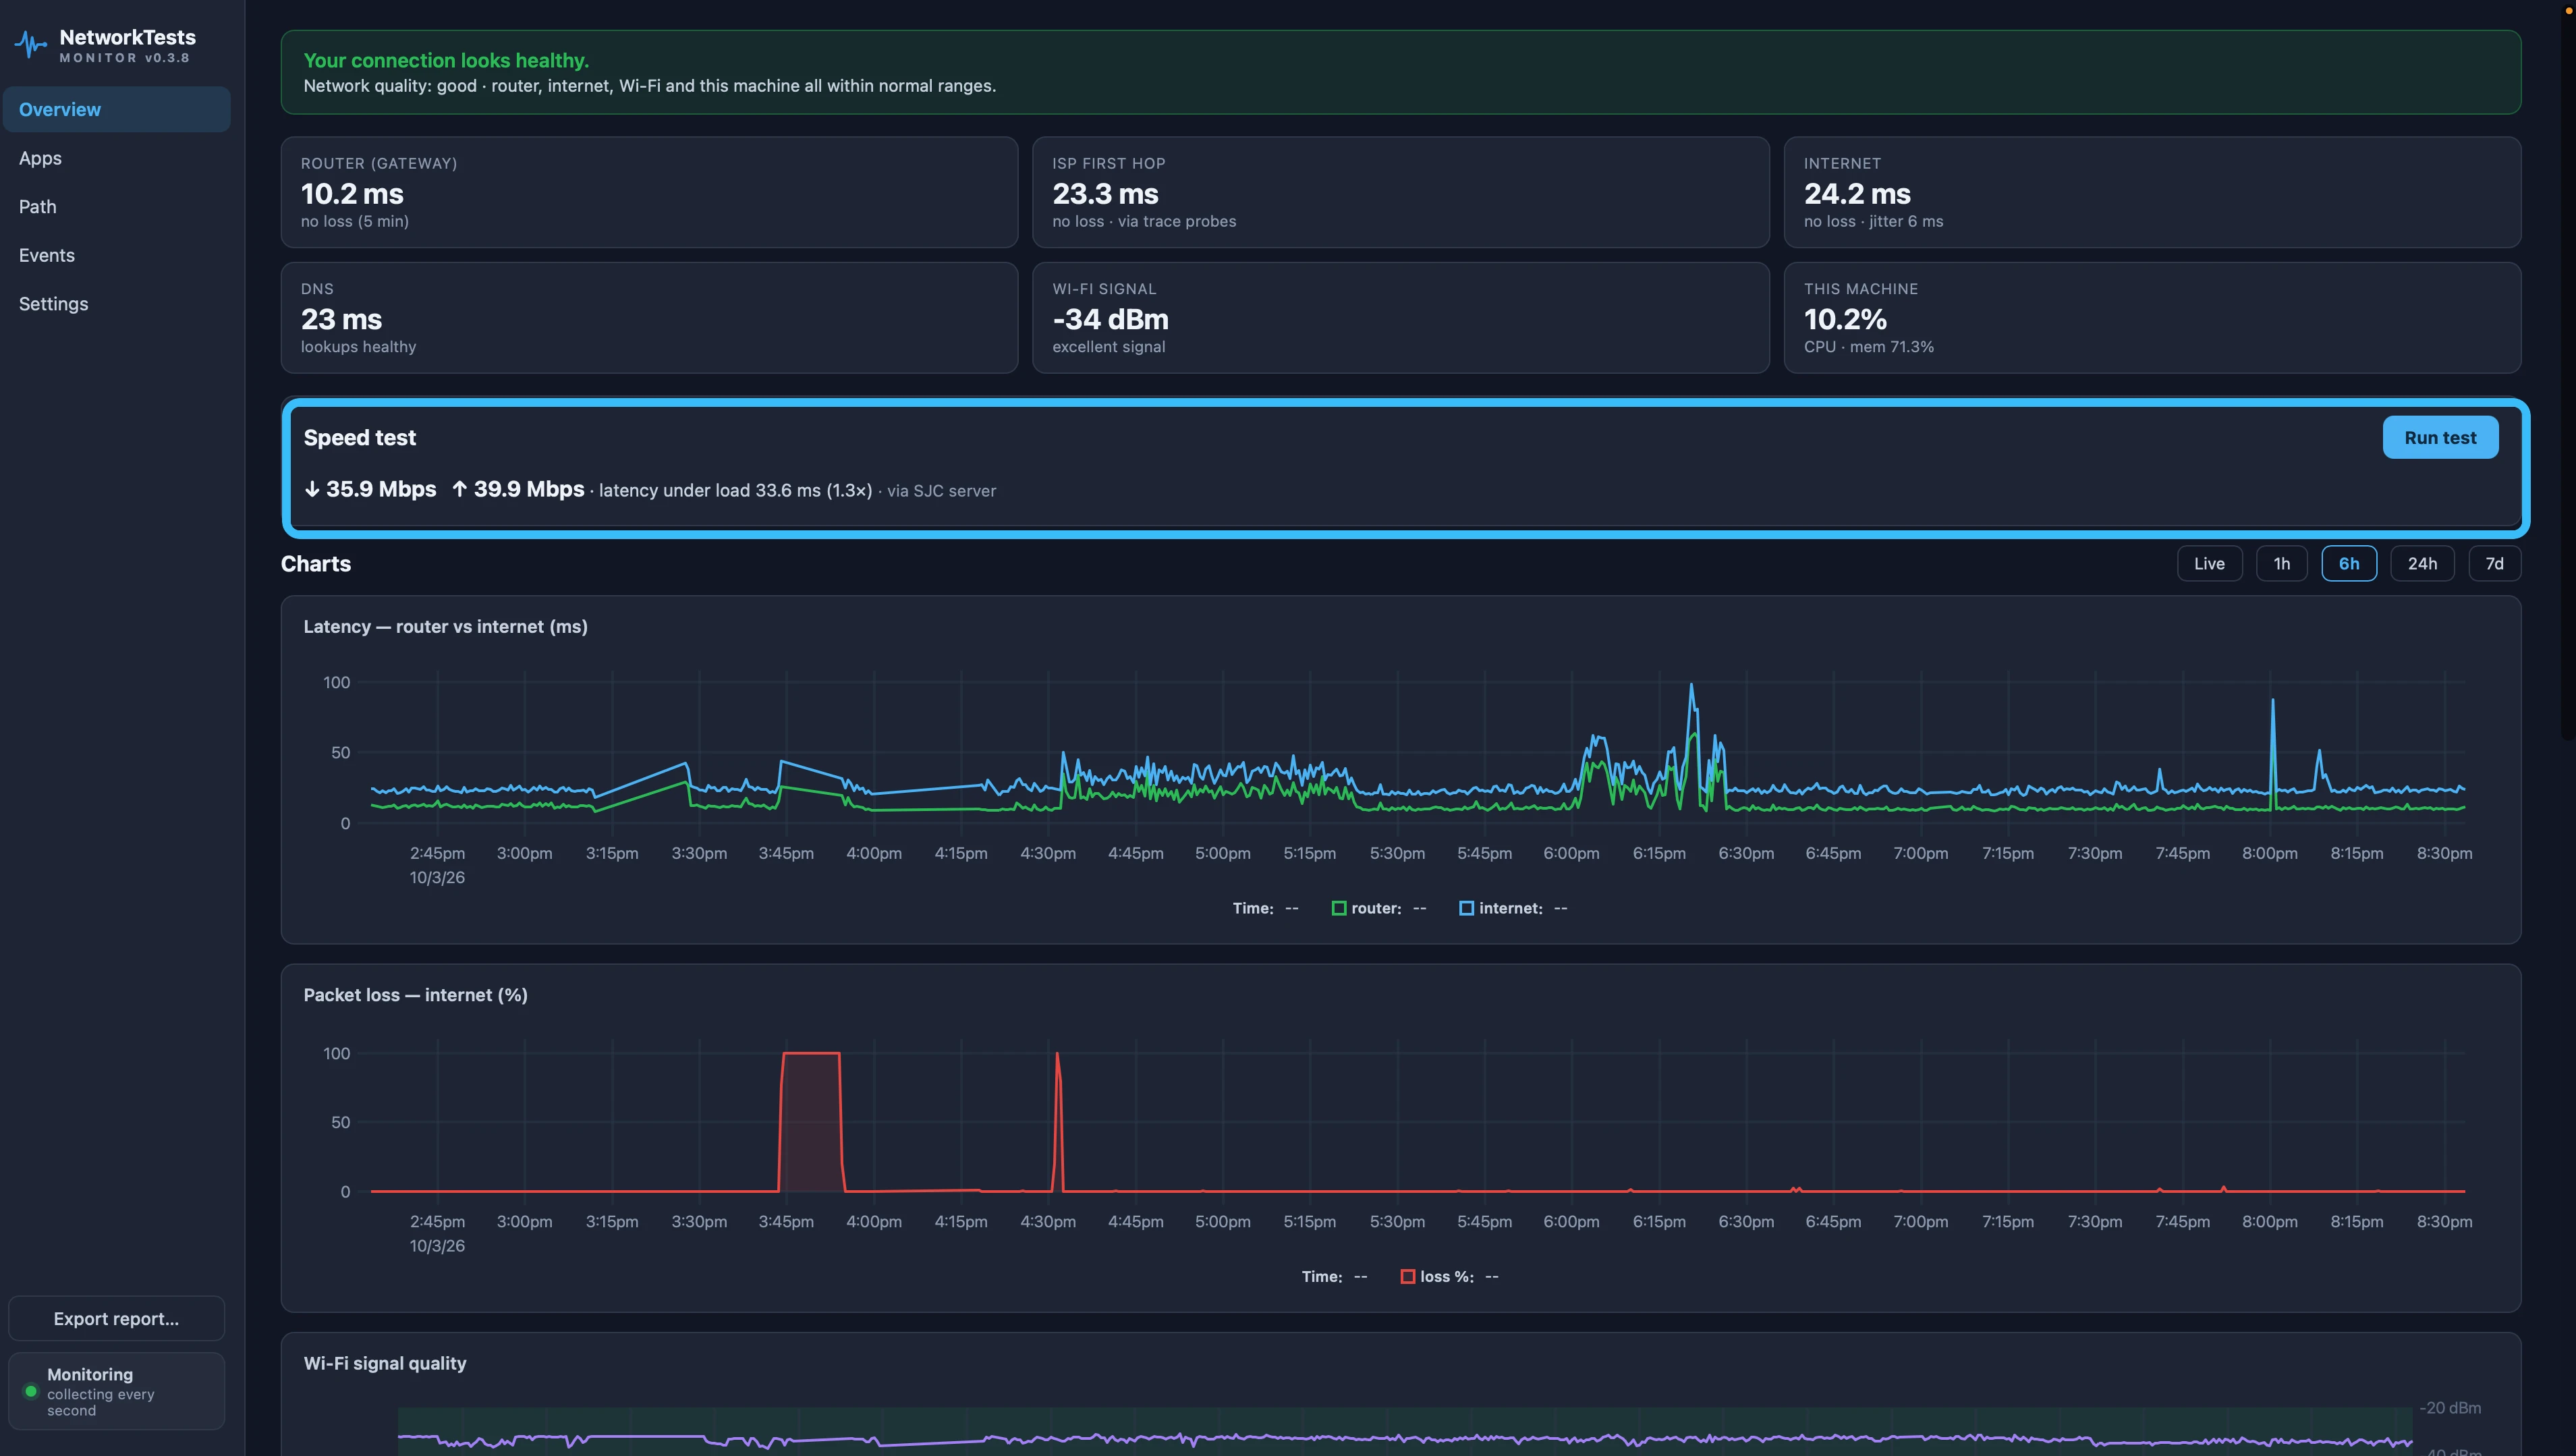2576x1456 pixels.
Task: Export a report
Action: [117, 1318]
